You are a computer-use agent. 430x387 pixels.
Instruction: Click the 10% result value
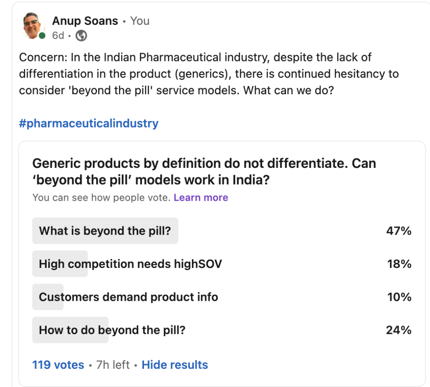[399, 297]
